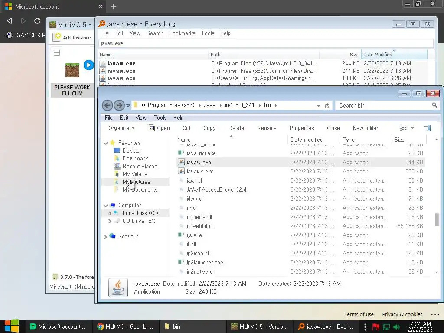Sort by Path column in Everything
444x333 pixels.
[x=264, y=55]
